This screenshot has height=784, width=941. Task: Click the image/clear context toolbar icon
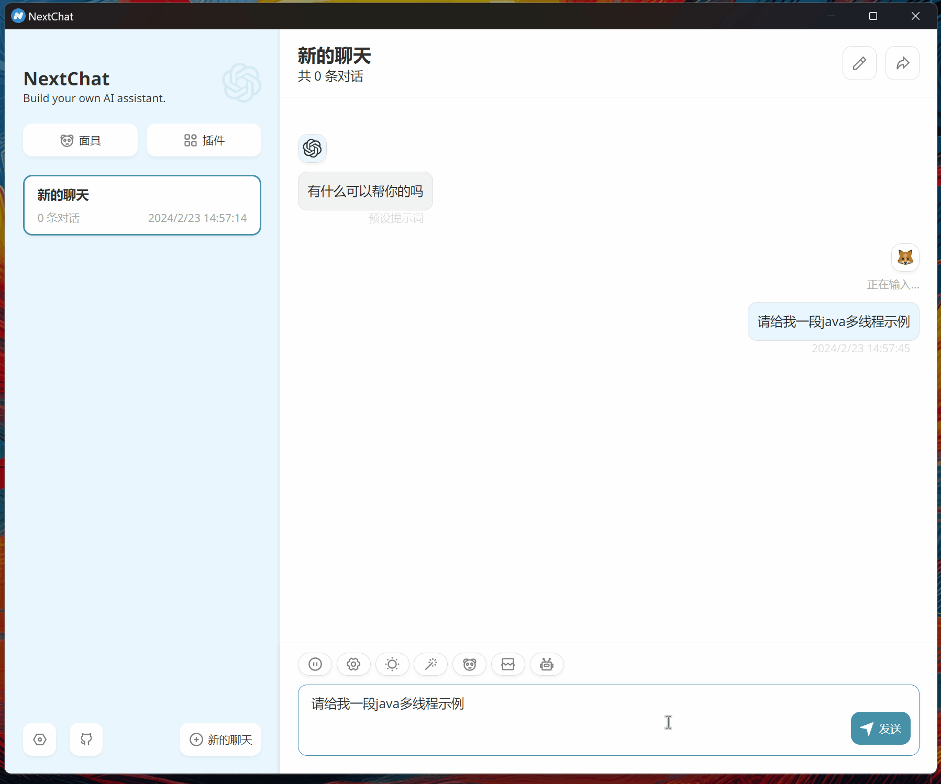coord(508,664)
